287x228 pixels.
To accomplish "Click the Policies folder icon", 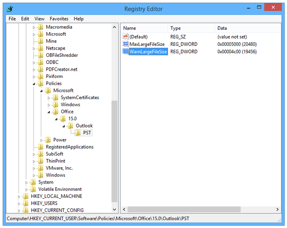I will tap(40, 83).
